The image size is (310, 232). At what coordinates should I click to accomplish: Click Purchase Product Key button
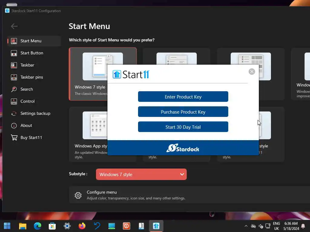(183, 112)
